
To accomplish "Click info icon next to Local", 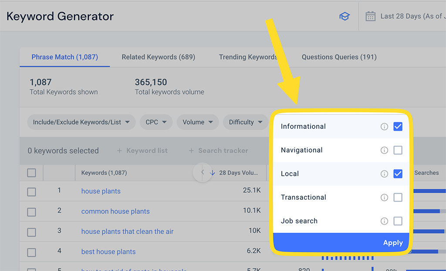I will (x=384, y=174).
